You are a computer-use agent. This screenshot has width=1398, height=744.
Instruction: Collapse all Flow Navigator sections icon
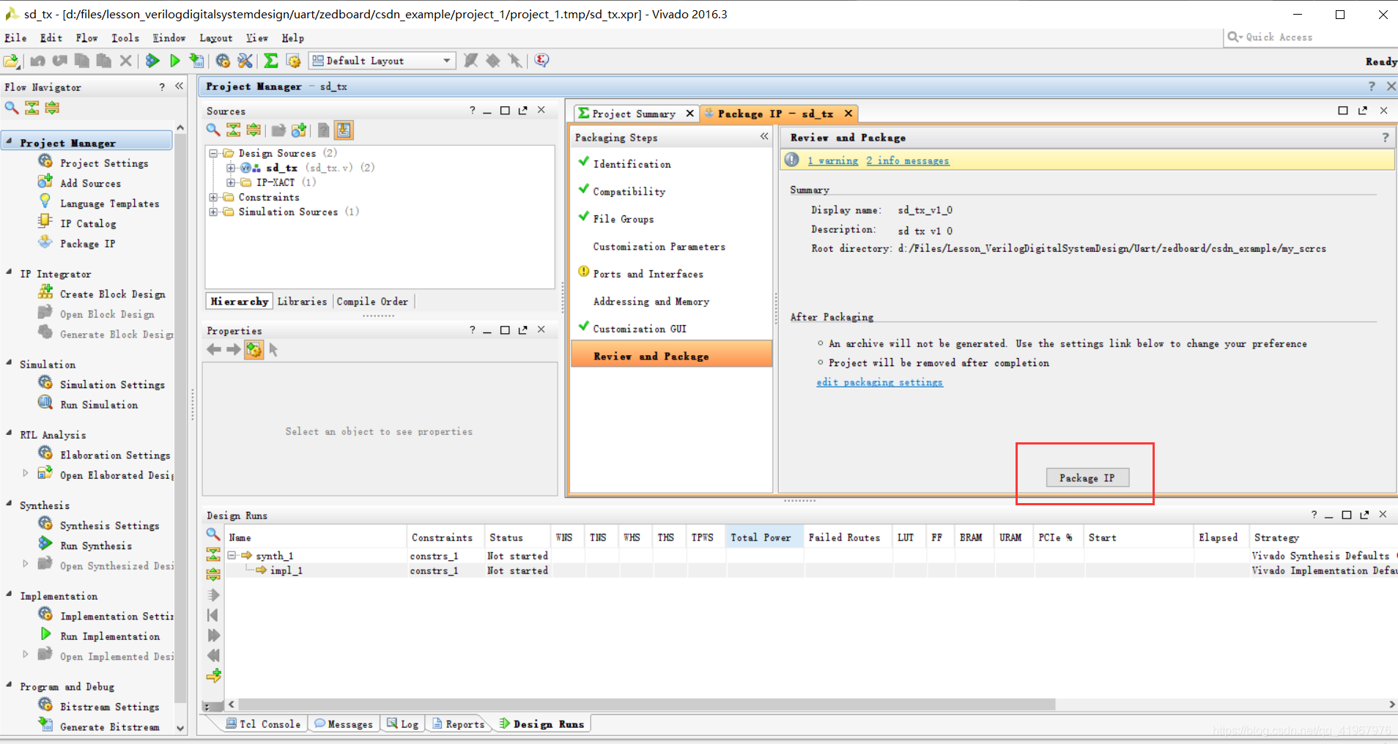(x=32, y=108)
